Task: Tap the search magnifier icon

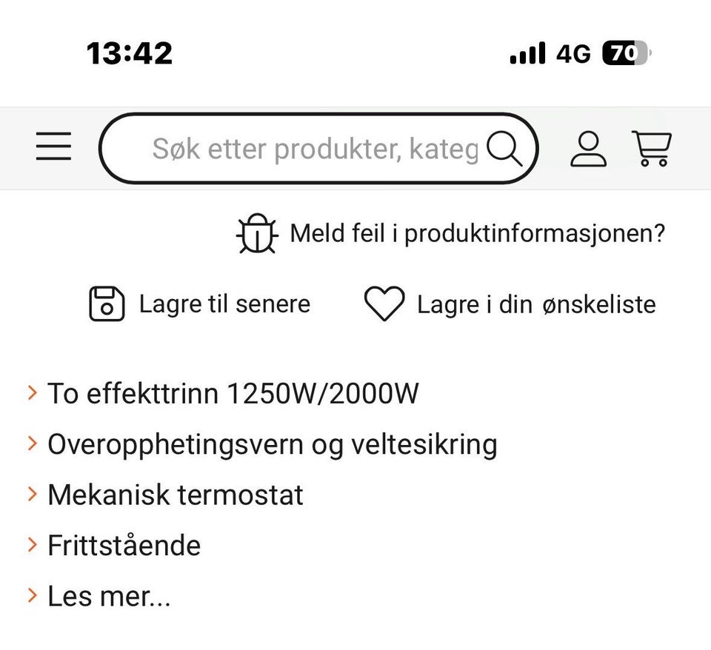Action: 504,148
